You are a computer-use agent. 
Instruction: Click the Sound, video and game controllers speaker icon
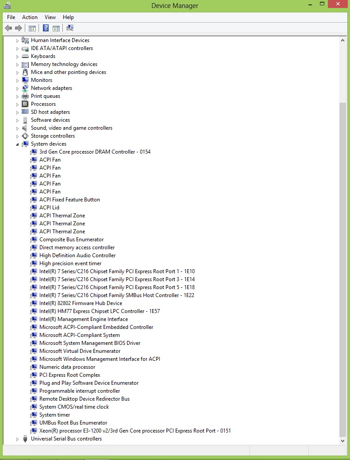[x=25, y=128]
